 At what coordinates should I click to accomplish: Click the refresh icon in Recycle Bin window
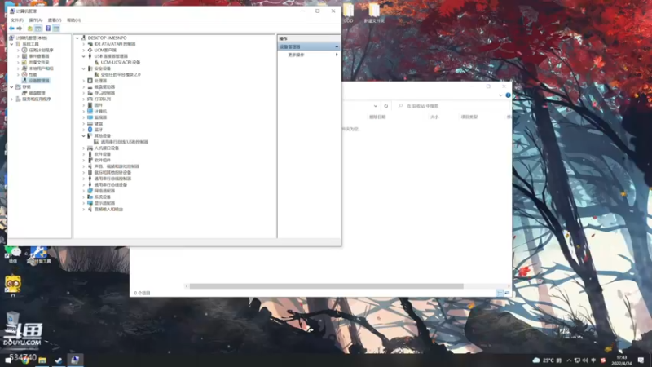(385, 106)
